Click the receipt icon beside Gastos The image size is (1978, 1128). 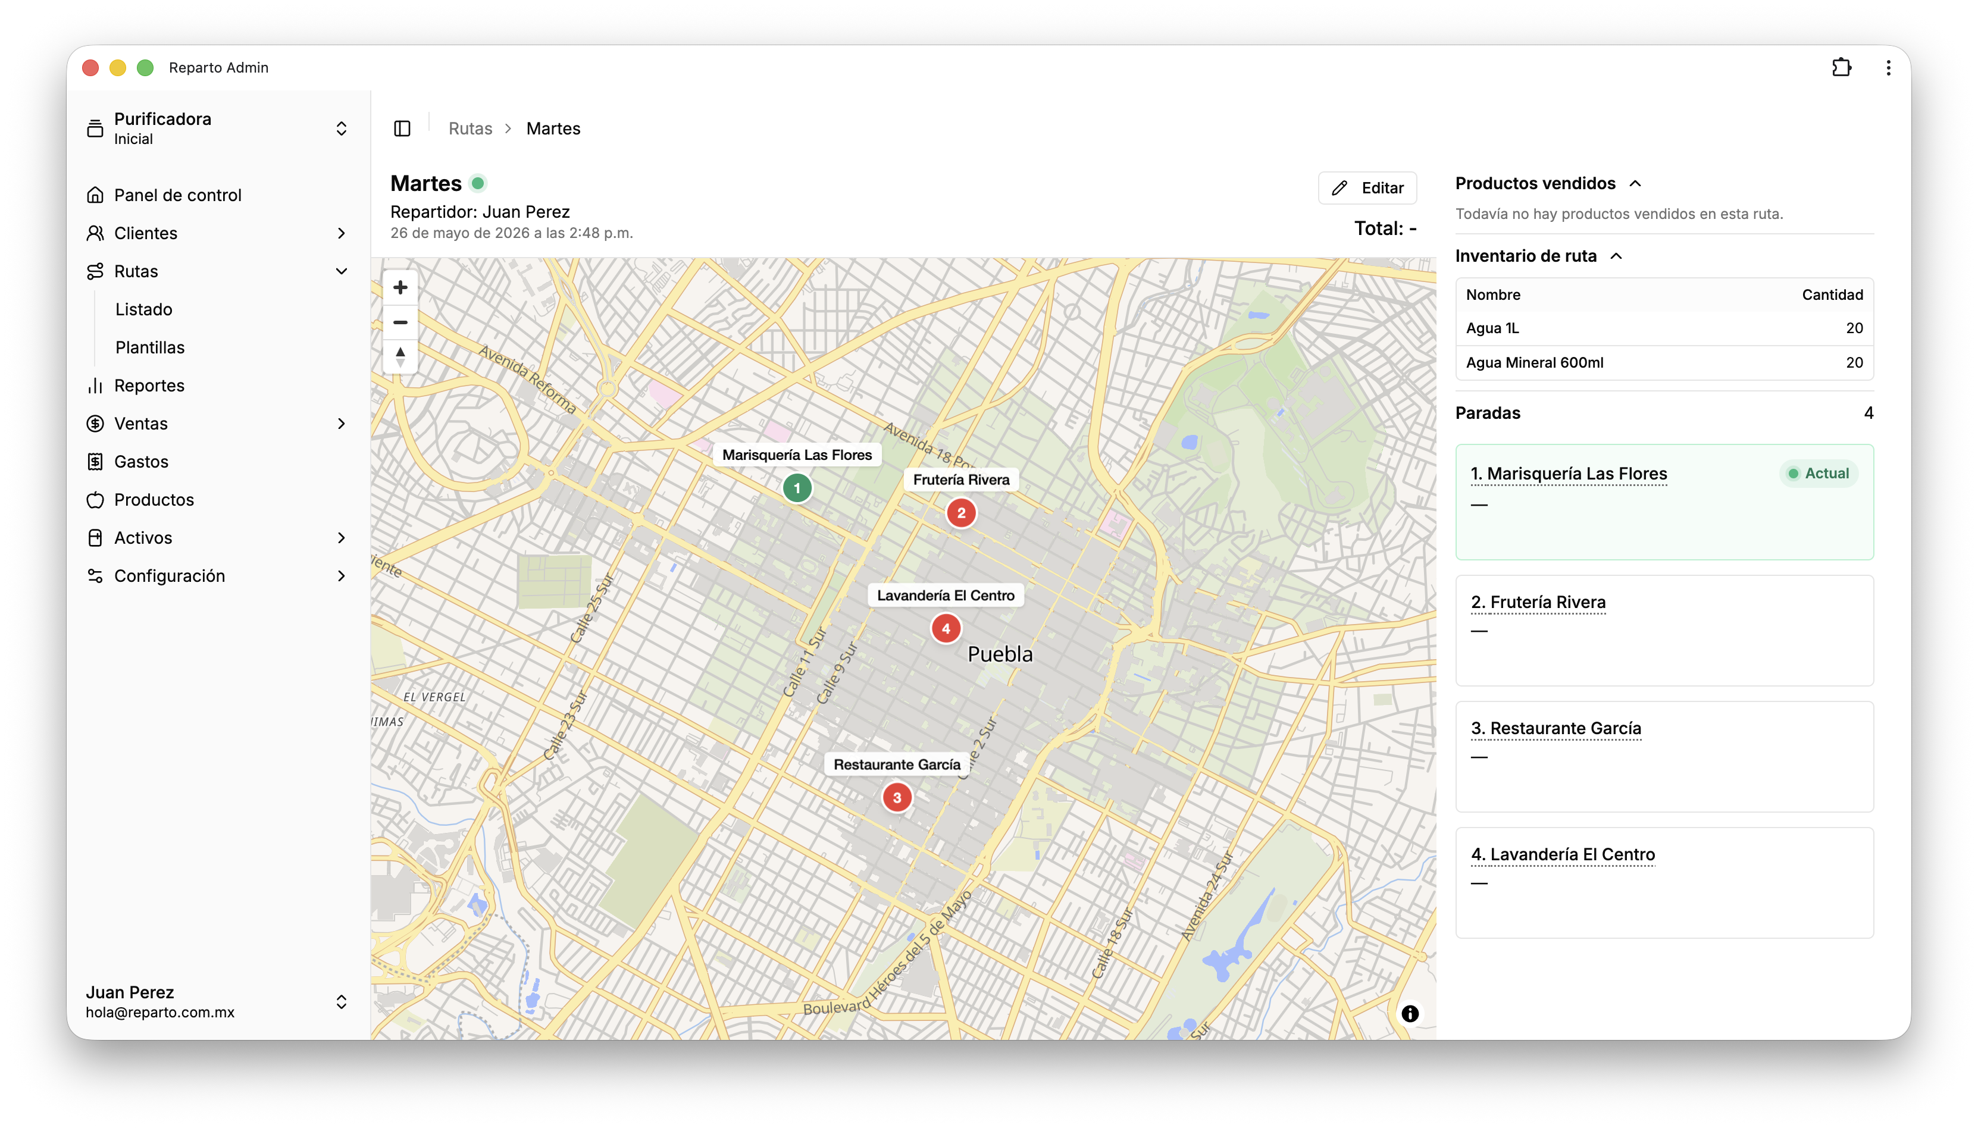(95, 462)
